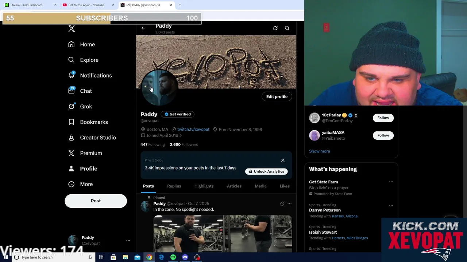
Task: Open Profile in the sidebar
Action: [x=83, y=168]
